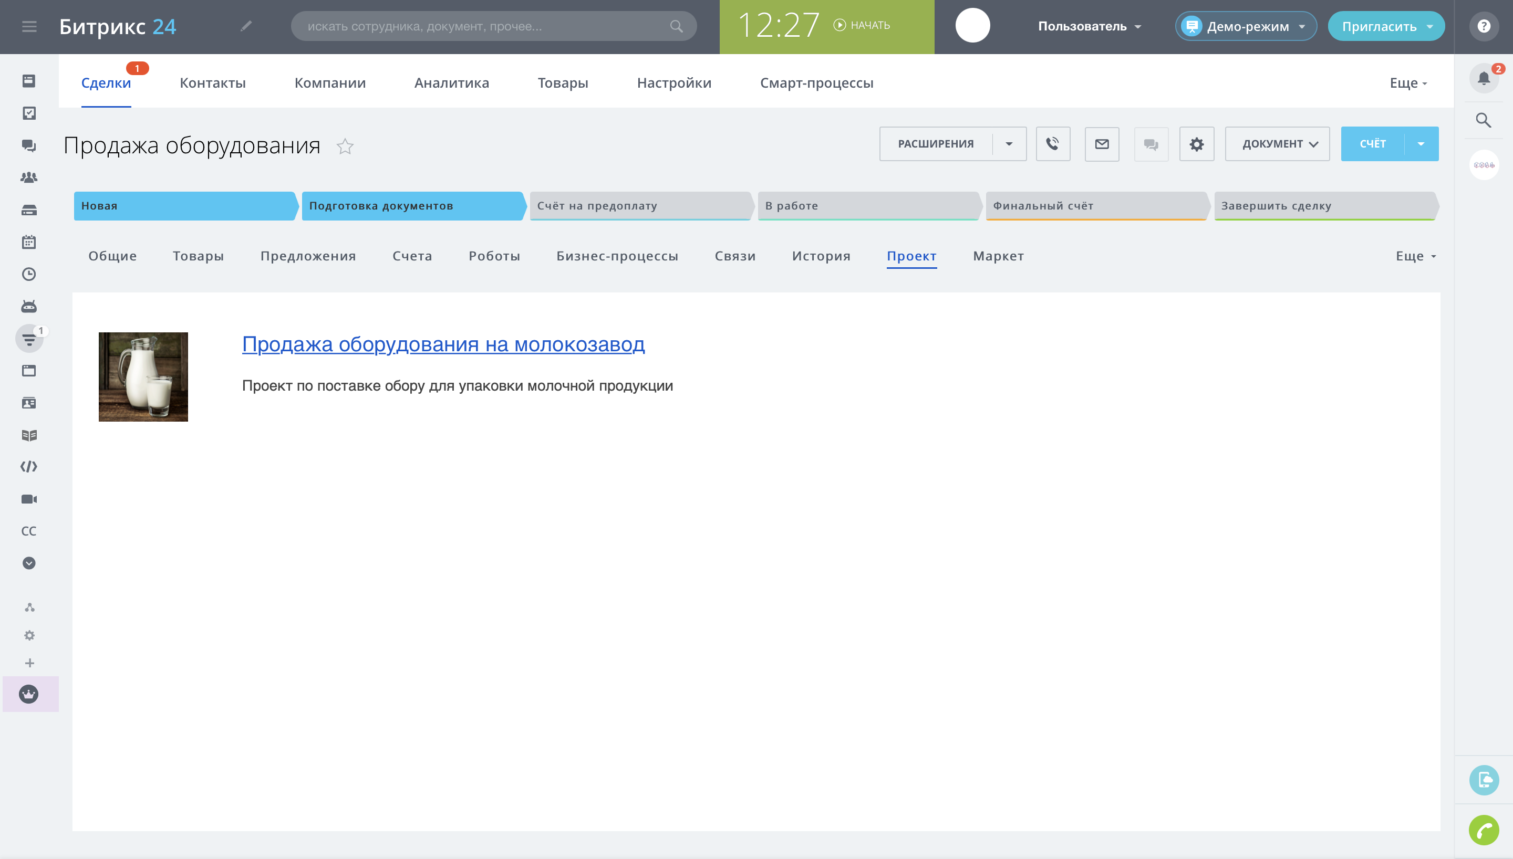Open the notifications bell icon
The width and height of the screenshot is (1513, 859).
pyautogui.click(x=1484, y=78)
